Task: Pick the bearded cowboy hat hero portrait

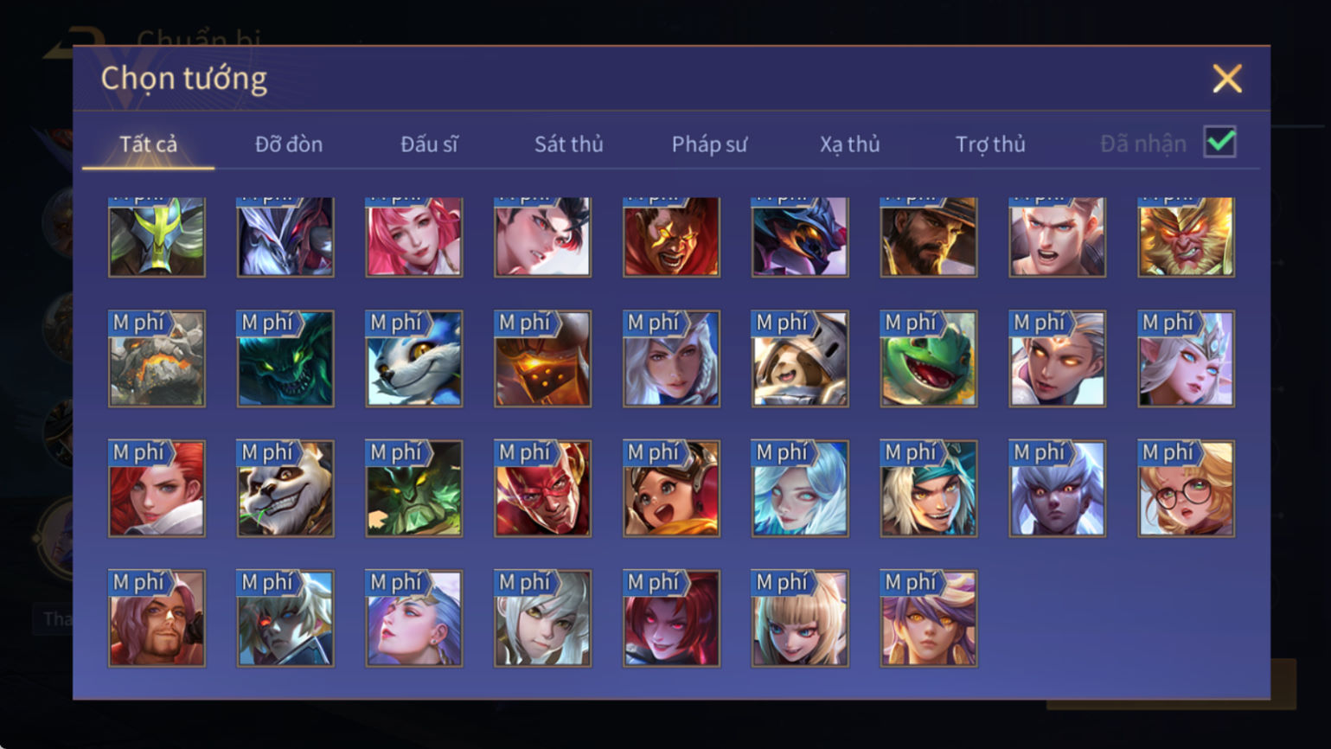Action: [x=929, y=236]
